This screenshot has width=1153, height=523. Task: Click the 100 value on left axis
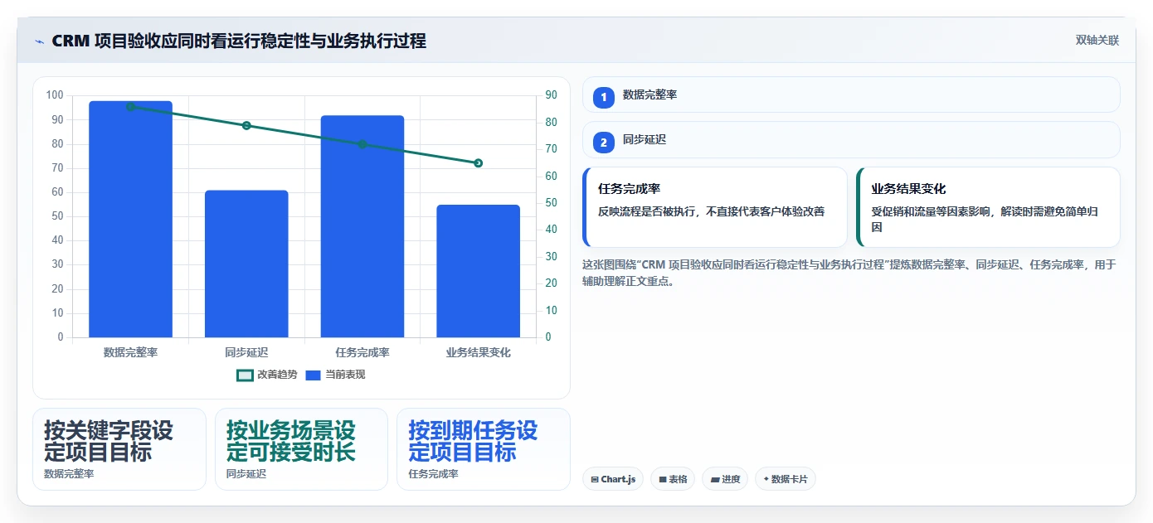tap(55, 95)
